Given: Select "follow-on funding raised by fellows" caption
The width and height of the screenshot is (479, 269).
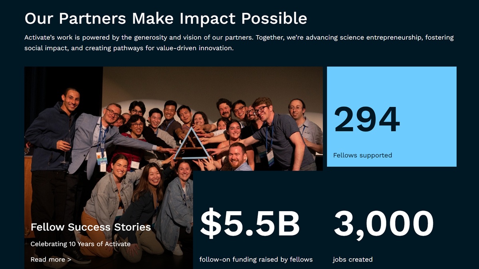Looking at the screenshot, I should click(256, 259).
